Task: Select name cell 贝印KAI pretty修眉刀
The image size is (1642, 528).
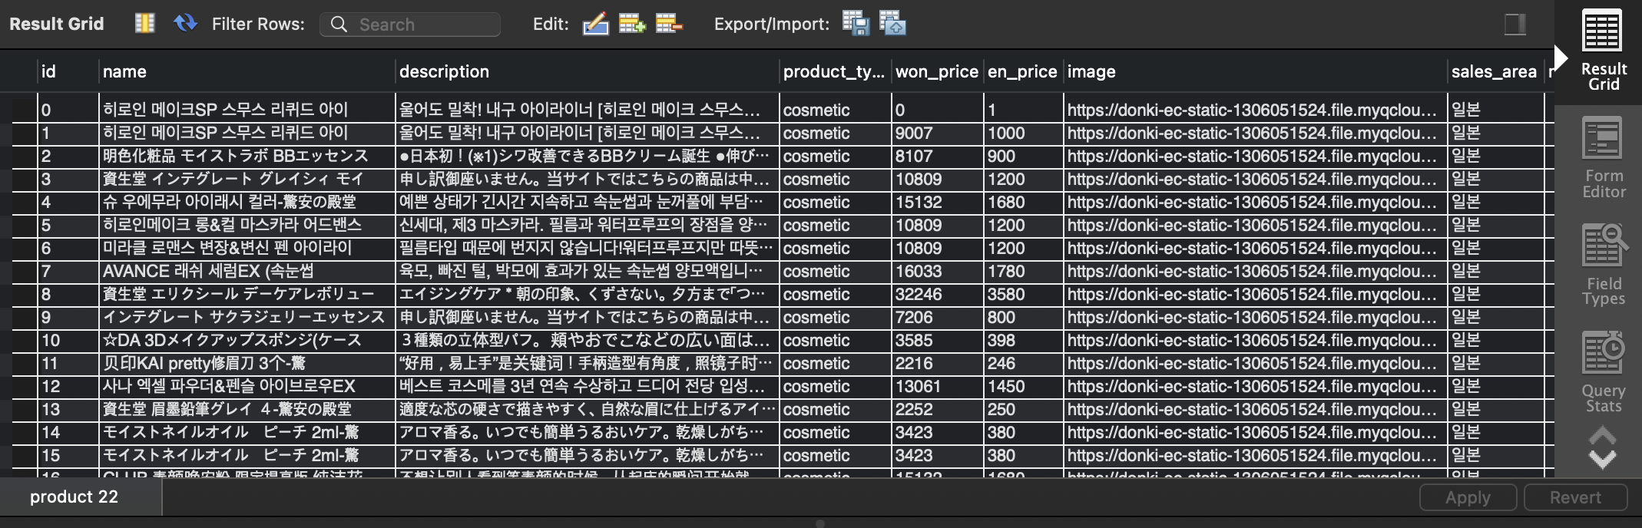Action: (247, 363)
